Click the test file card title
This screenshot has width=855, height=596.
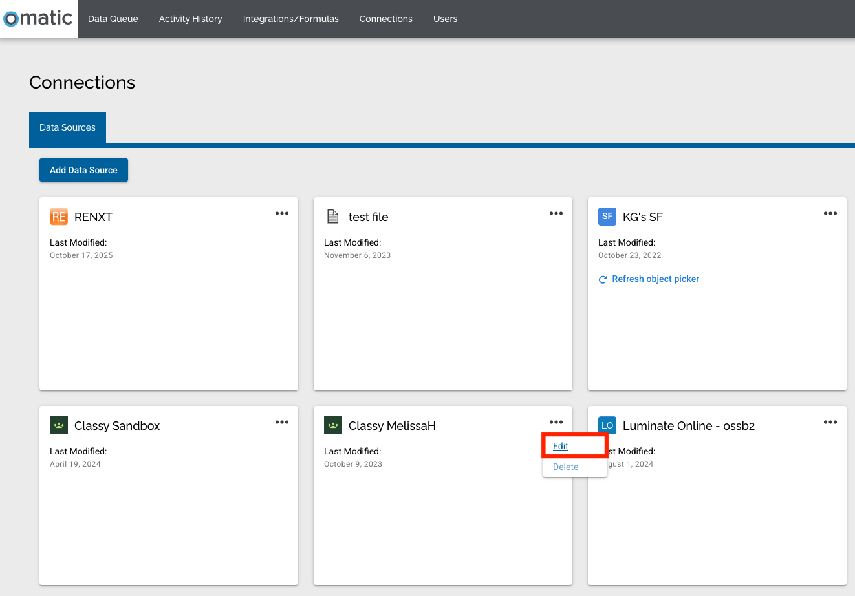tap(369, 217)
